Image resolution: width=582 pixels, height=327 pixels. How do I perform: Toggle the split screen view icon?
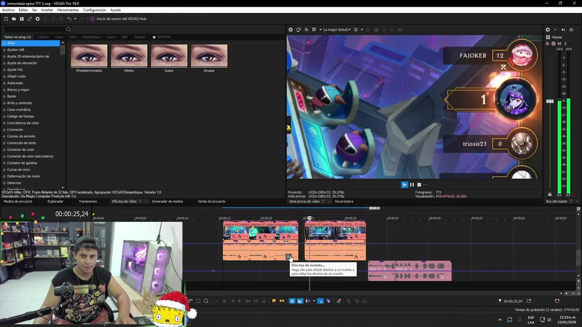pos(314,30)
